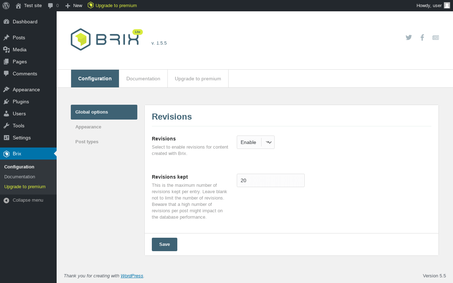Open the Settings menu label
The width and height of the screenshot is (453, 283).
pos(22,138)
